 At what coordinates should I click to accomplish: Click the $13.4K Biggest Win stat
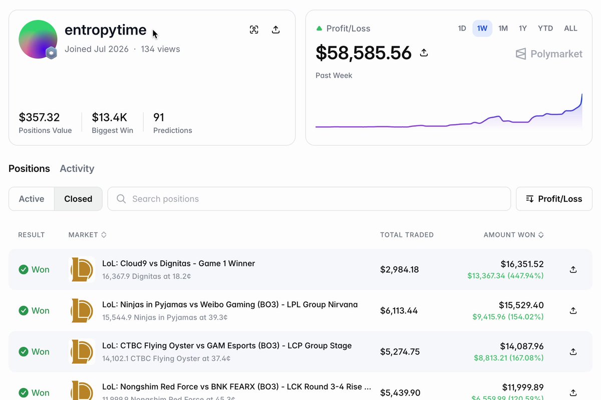pyautogui.click(x=109, y=117)
